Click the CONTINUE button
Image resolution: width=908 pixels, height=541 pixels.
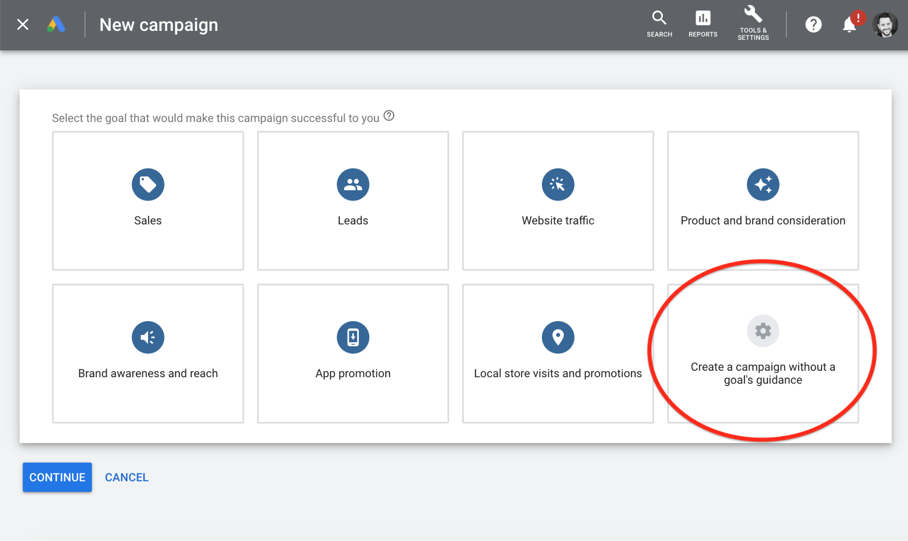click(57, 477)
